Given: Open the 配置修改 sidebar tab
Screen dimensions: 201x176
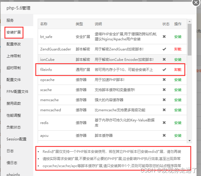Looking at the screenshot, I should point(17,44).
